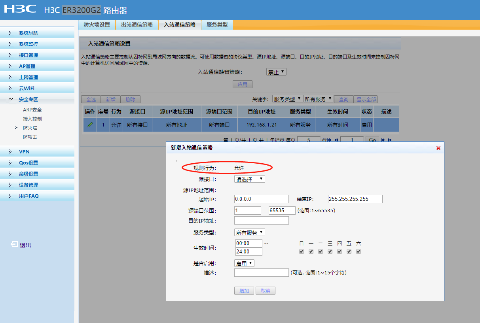Click the 增加 button in the dialog
Image resolution: width=480 pixels, height=323 pixels.
coord(244,291)
